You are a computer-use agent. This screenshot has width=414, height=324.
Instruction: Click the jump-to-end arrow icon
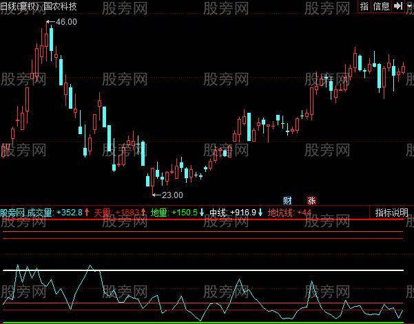point(398,6)
